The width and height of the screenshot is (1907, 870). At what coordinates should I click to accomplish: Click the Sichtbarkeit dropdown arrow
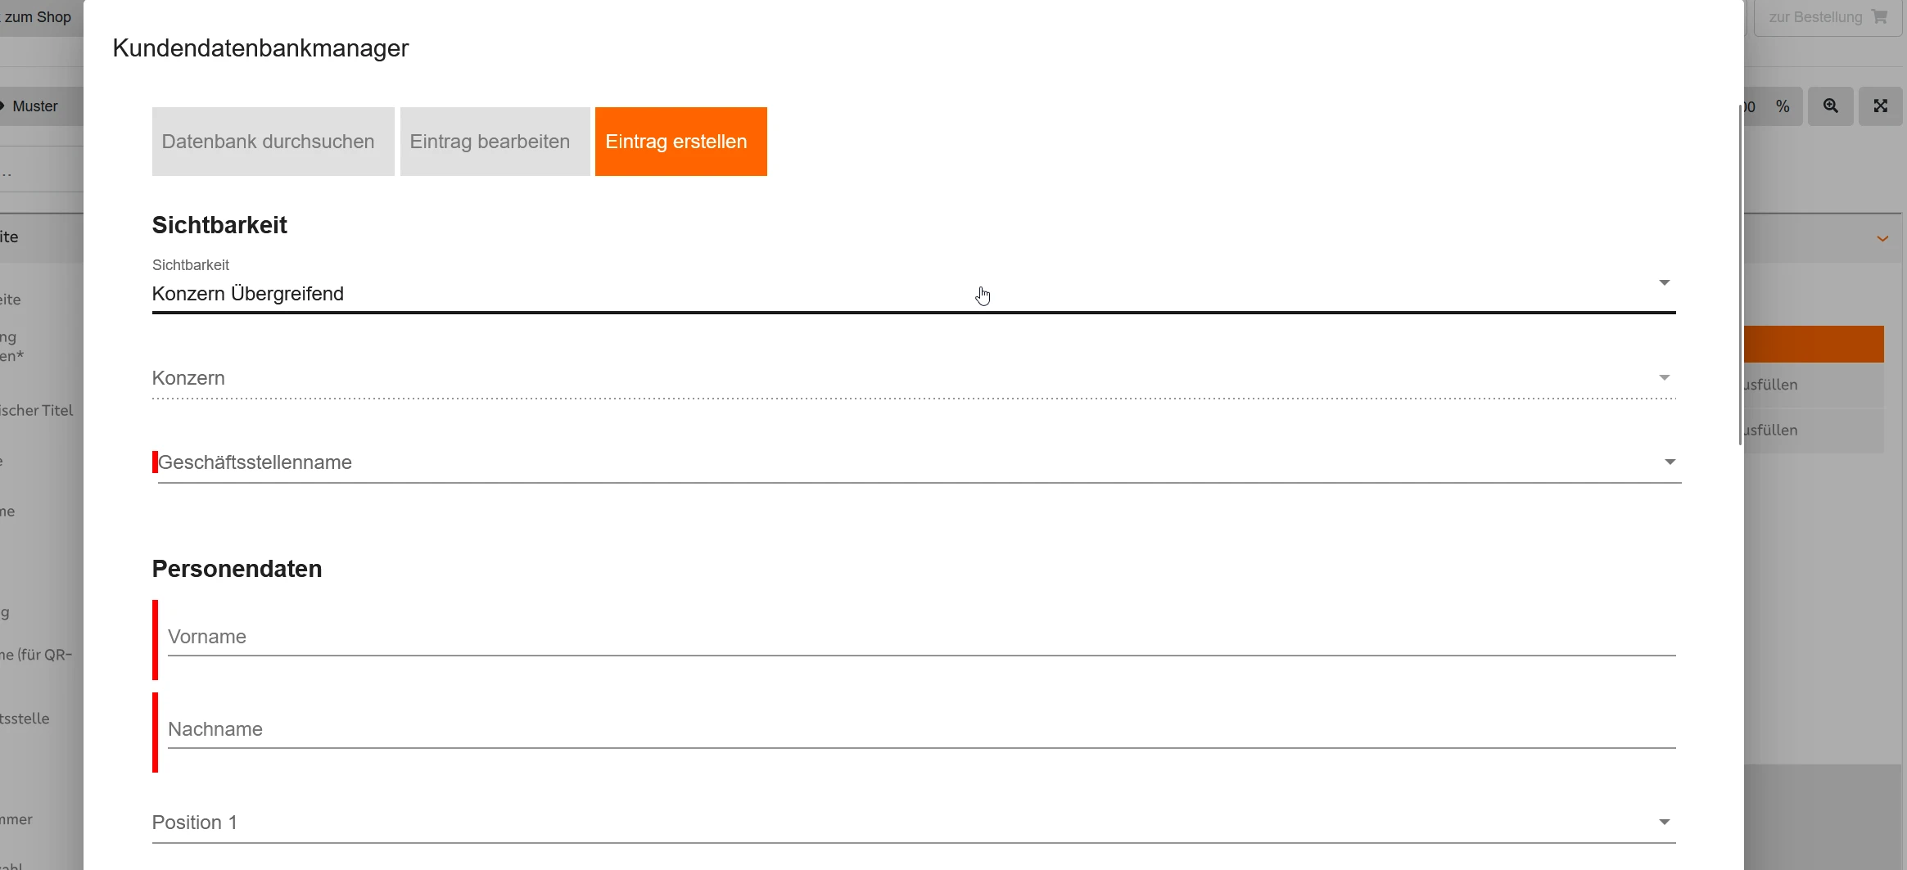(x=1664, y=283)
